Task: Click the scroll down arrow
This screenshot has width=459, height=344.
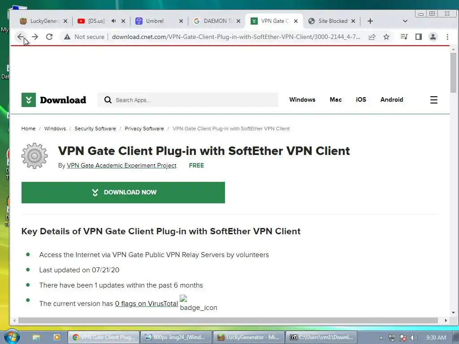Action: point(453,313)
